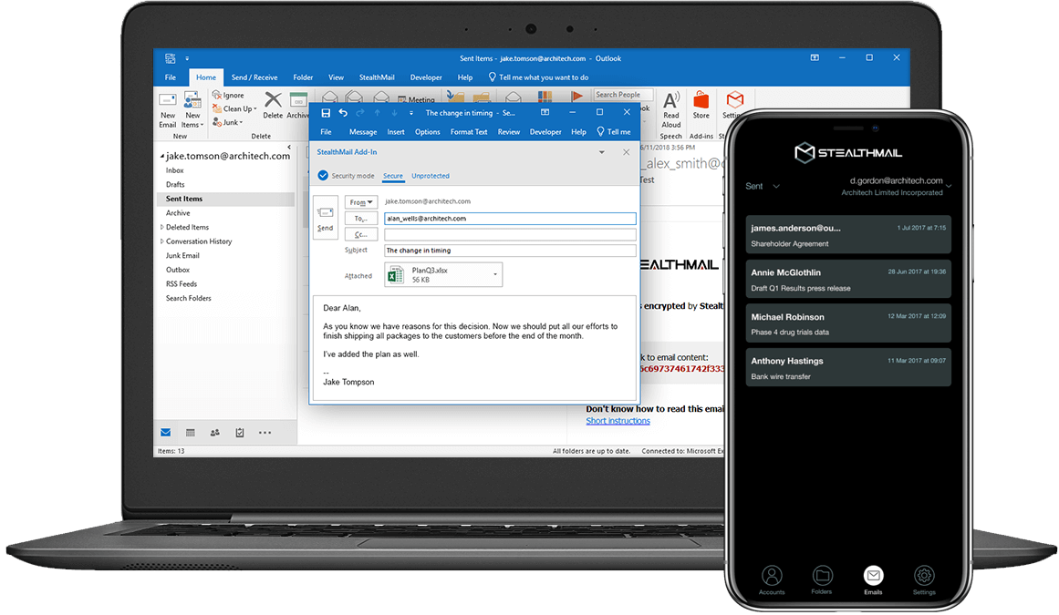Tap the Settings gear on phone

tap(924, 580)
